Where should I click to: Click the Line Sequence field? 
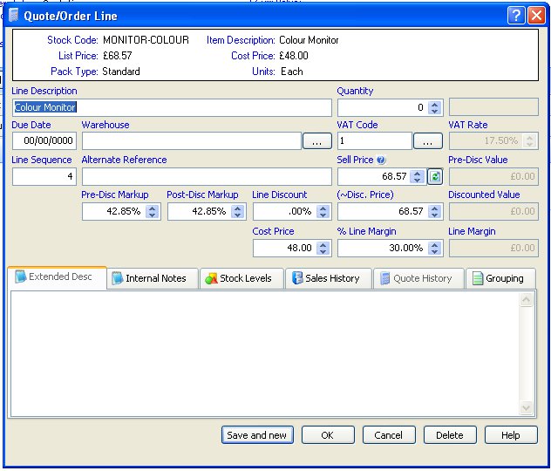pos(44,176)
